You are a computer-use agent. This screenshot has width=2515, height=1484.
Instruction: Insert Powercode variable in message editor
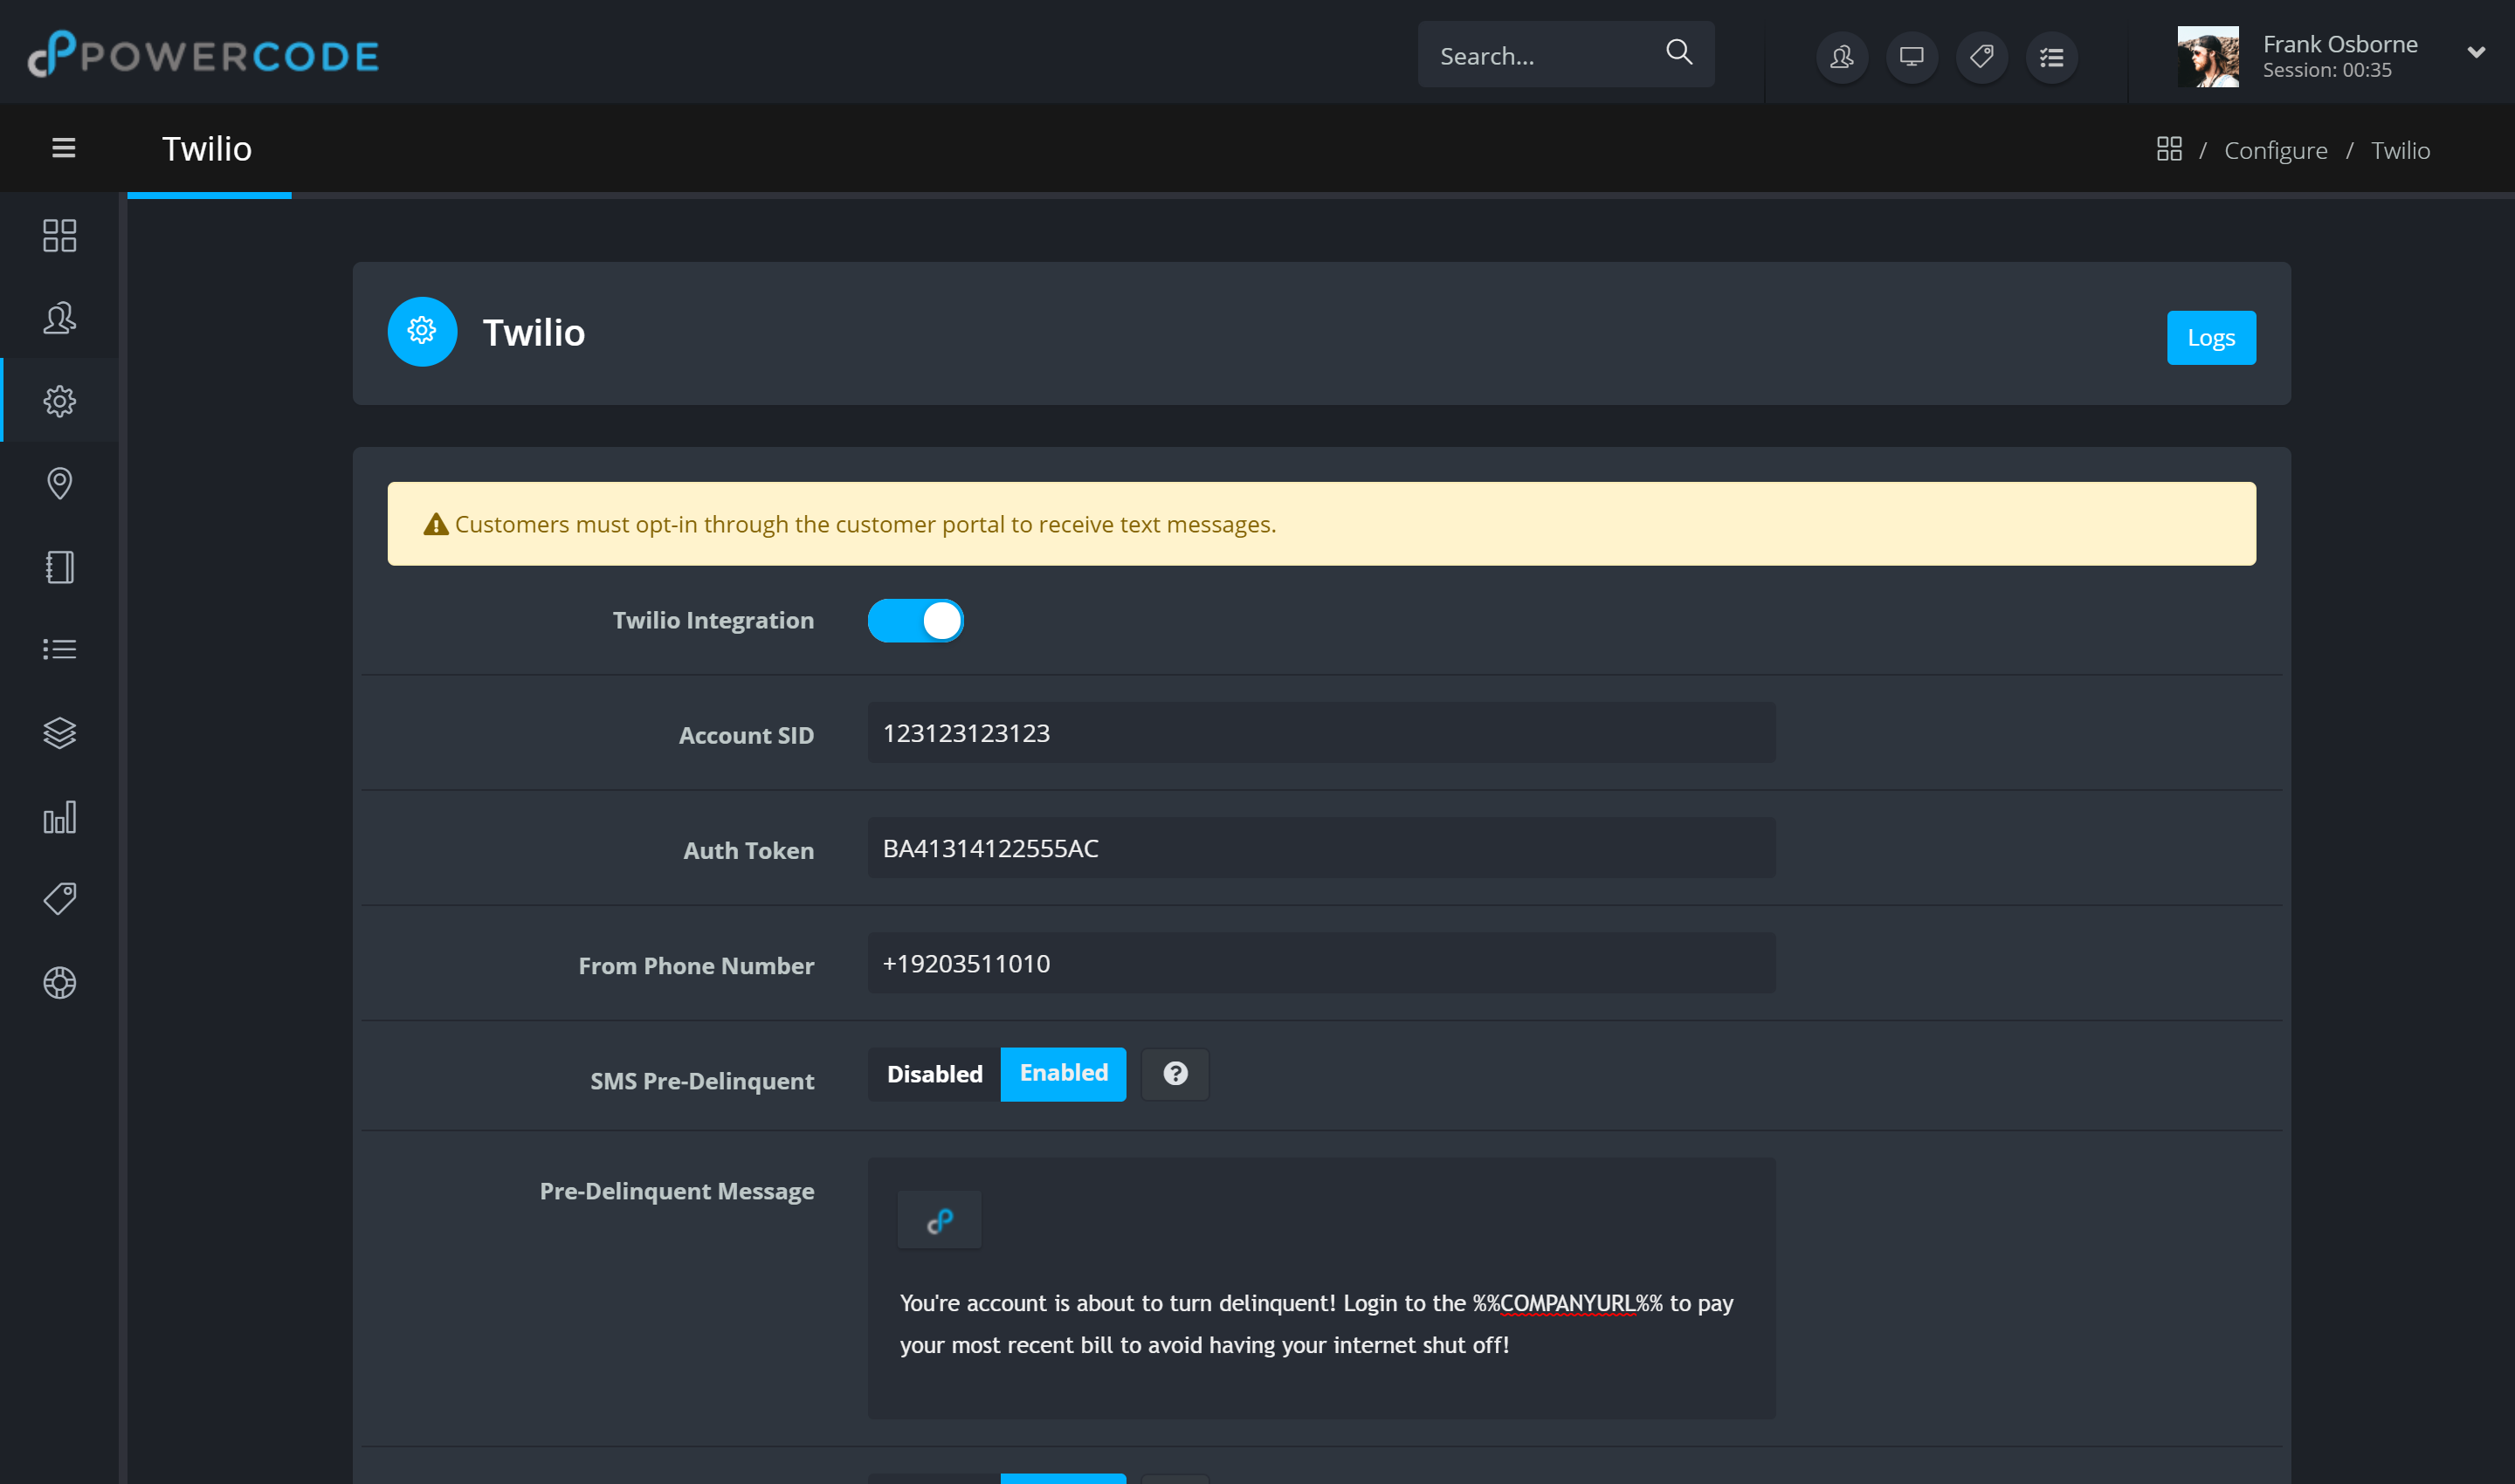pos(940,1220)
